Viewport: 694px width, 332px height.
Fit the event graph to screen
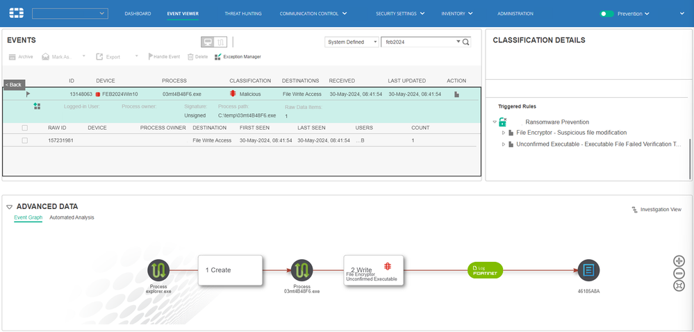point(679,285)
